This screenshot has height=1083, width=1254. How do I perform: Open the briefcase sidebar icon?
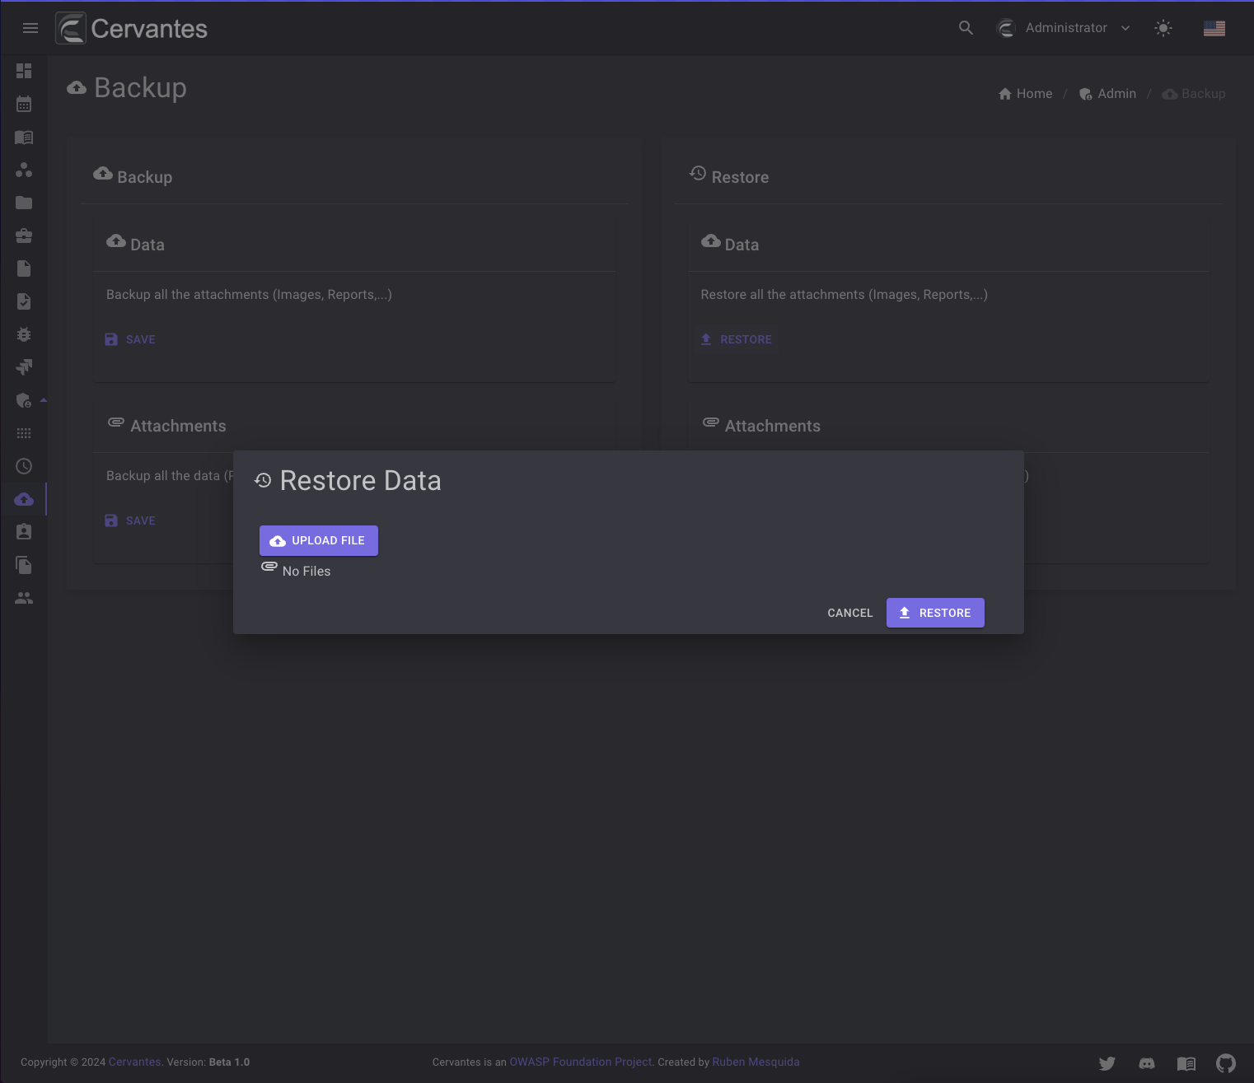point(24,236)
